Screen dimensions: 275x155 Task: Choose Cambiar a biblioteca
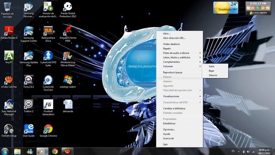pyautogui.click(x=180, y=108)
